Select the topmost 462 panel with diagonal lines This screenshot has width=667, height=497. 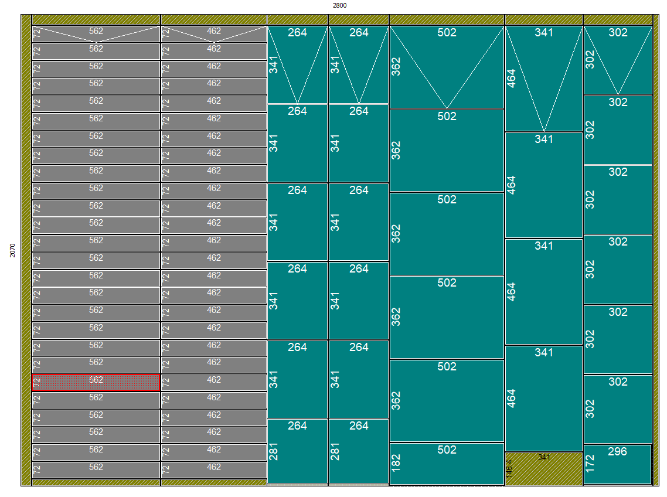point(213,34)
